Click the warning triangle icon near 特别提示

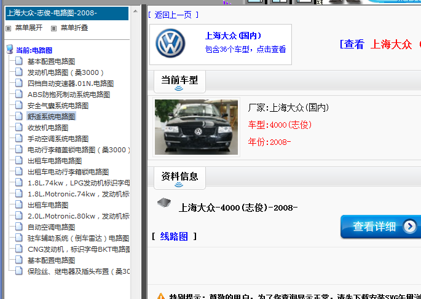click(161, 297)
